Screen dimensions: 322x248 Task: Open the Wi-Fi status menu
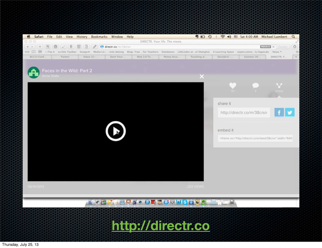click(x=223, y=37)
